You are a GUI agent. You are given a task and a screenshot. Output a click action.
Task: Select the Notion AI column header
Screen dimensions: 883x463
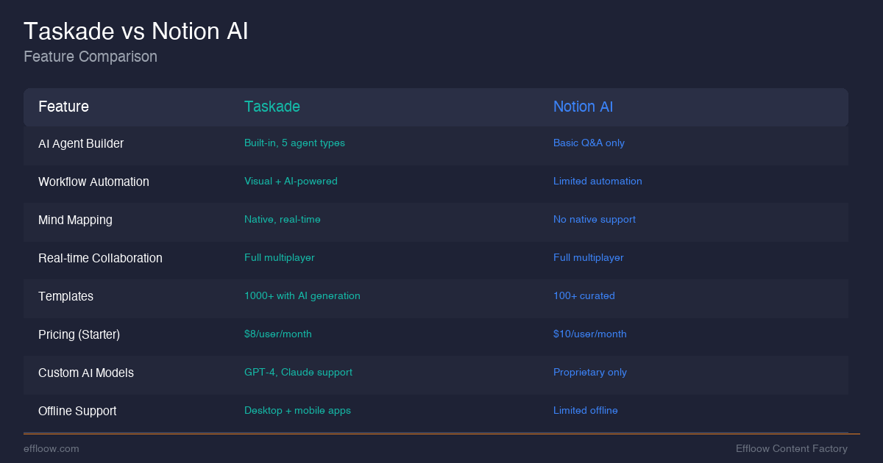click(583, 107)
